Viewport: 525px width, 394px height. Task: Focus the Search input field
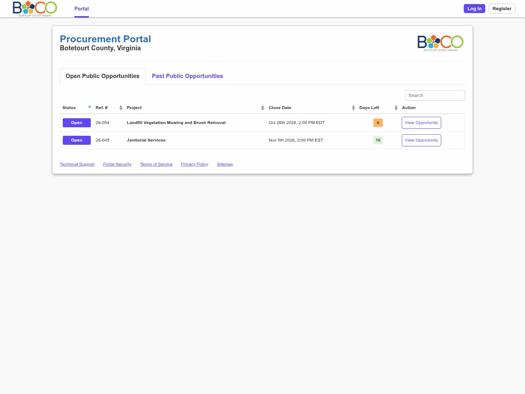point(435,95)
